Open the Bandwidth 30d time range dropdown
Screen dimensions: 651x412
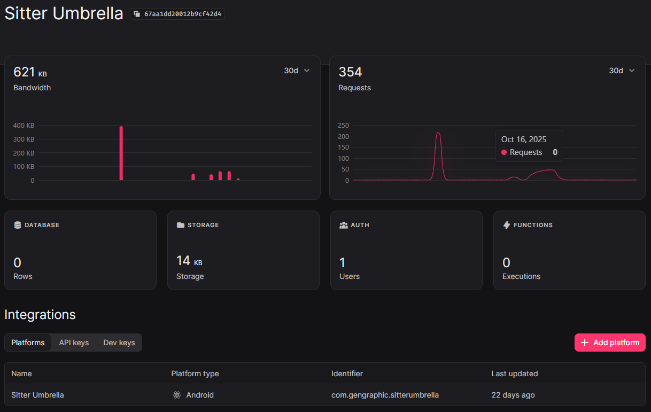[297, 70]
